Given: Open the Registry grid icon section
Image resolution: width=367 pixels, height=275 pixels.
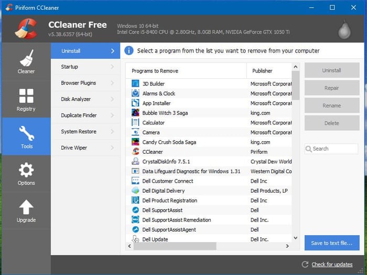Looking at the screenshot, I should pyautogui.click(x=26, y=96).
